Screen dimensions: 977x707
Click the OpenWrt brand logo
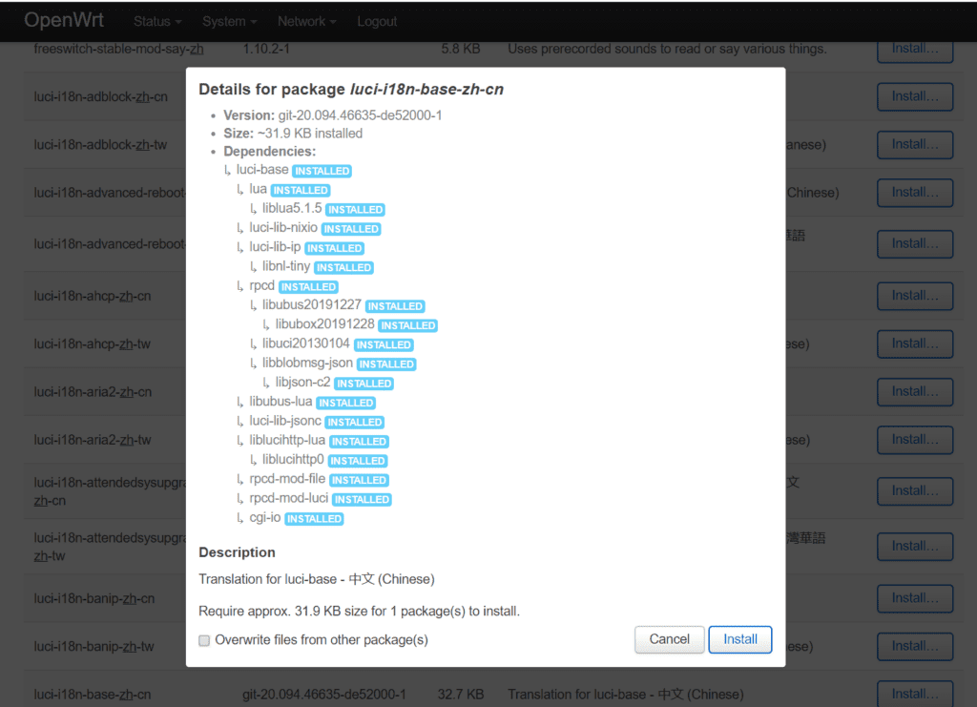coord(64,20)
